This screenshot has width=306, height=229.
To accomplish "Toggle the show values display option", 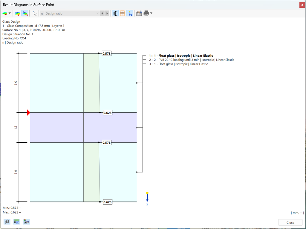I will tap(115, 13).
